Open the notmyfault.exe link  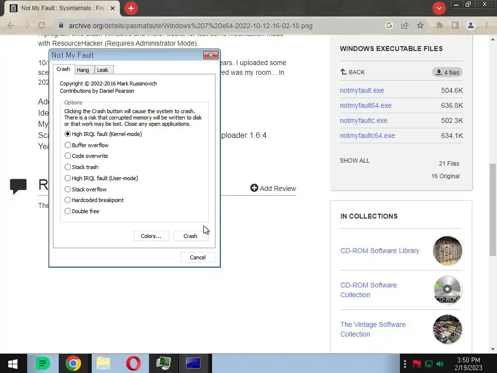point(362,90)
